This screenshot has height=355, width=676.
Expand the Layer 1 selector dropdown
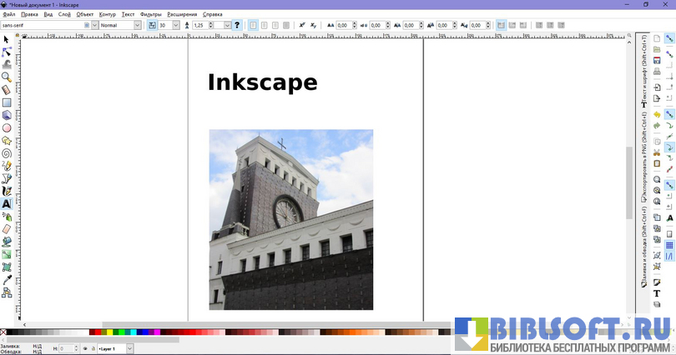(x=129, y=348)
